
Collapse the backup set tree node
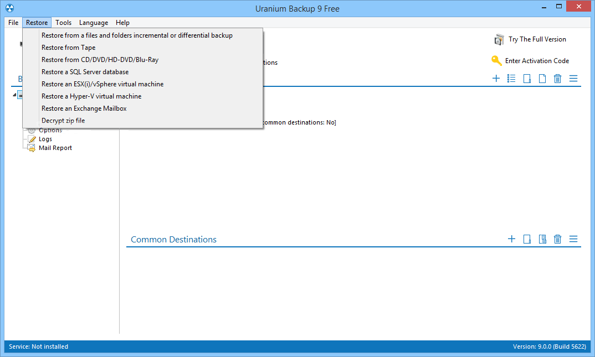click(x=13, y=94)
